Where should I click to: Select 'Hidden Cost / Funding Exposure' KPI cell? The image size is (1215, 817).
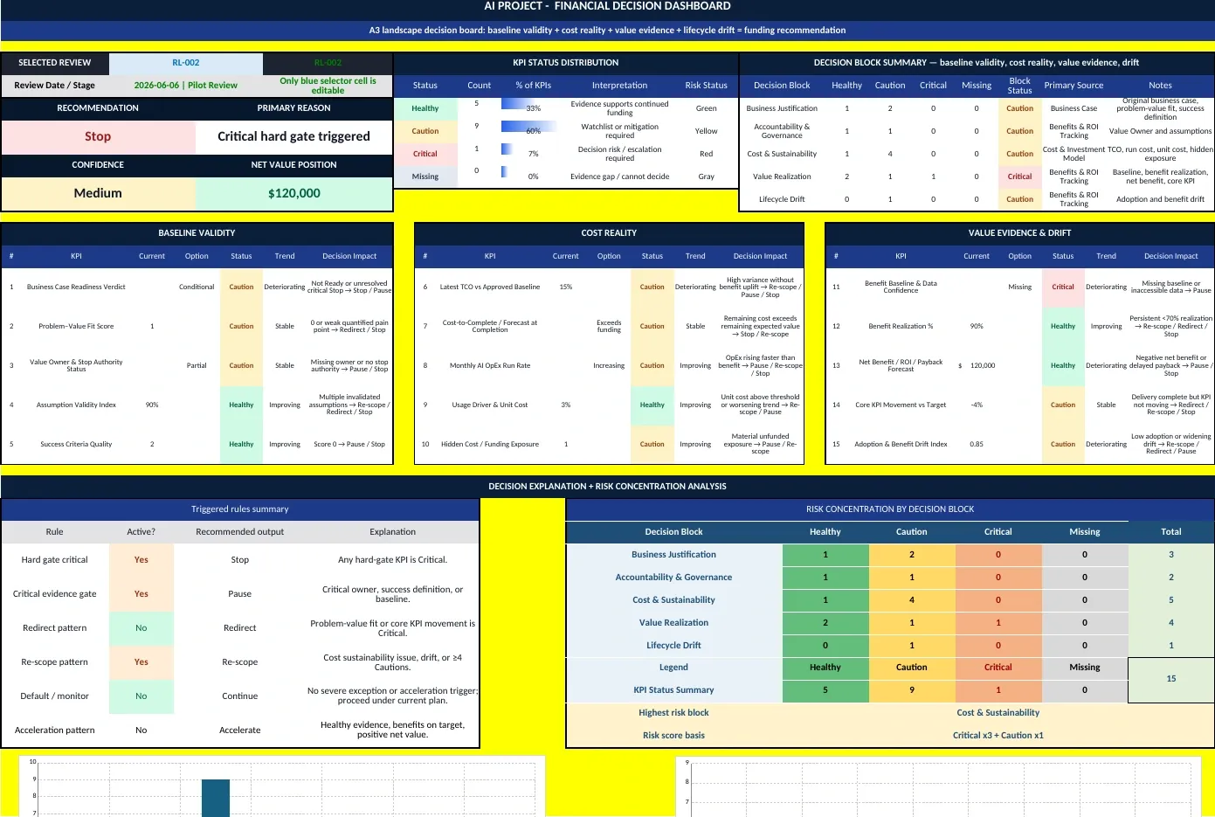point(490,444)
